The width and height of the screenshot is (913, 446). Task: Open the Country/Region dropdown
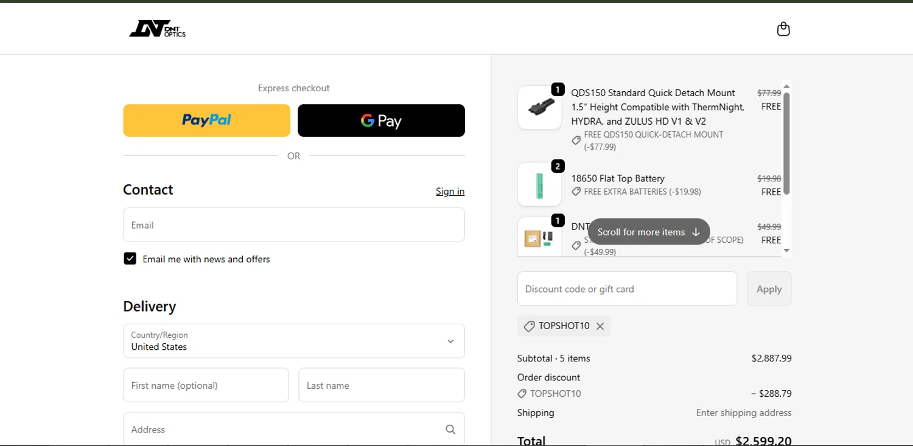click(x=294, y=341)
